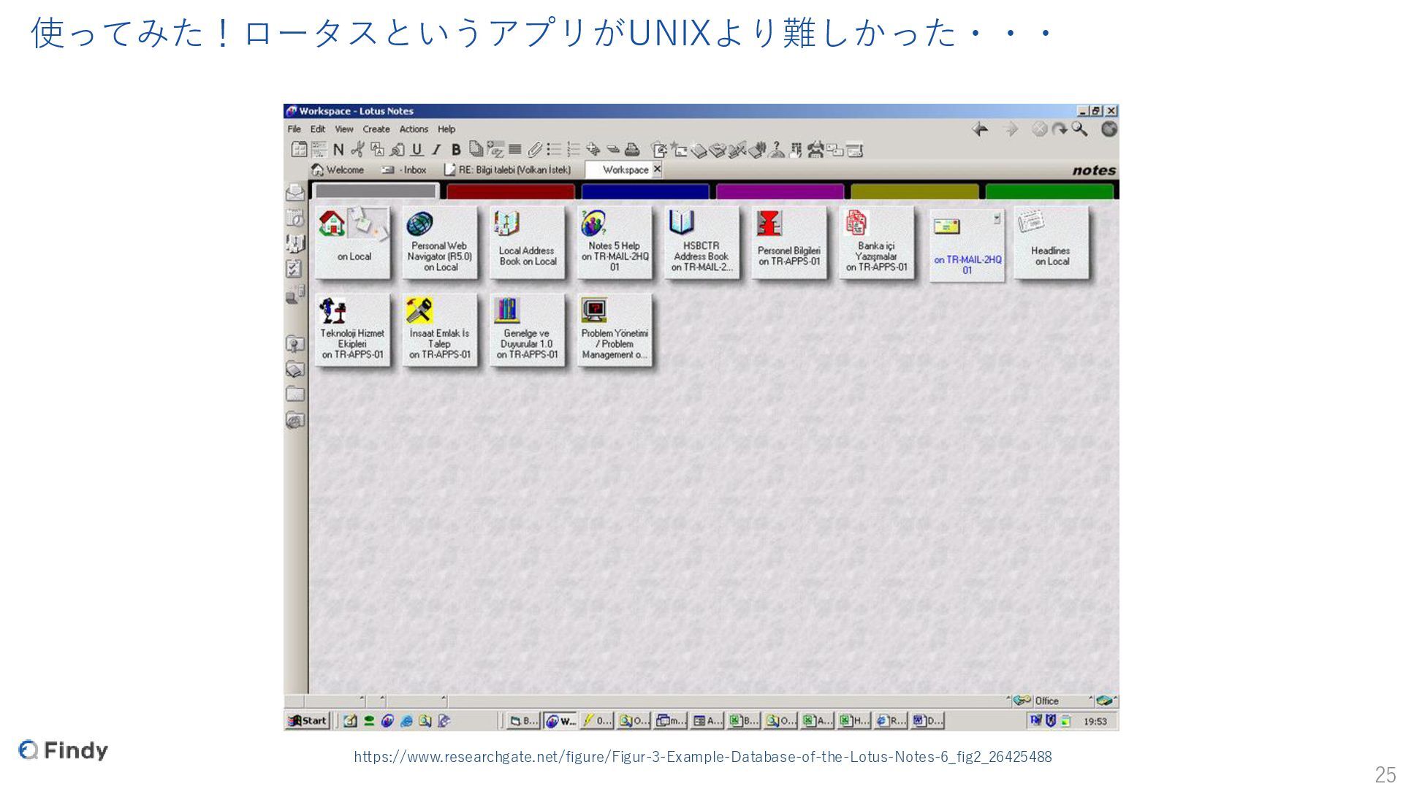Screen dimensions: 1403x789
Task: Expand the Office location dropdown in status bar
Action: coord(1092,700)
